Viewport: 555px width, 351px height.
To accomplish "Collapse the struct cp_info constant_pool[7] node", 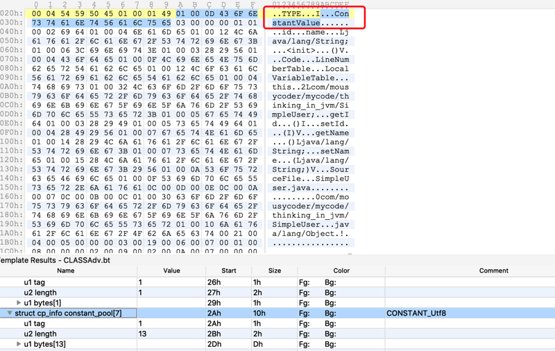I will [x=10, y=313].
